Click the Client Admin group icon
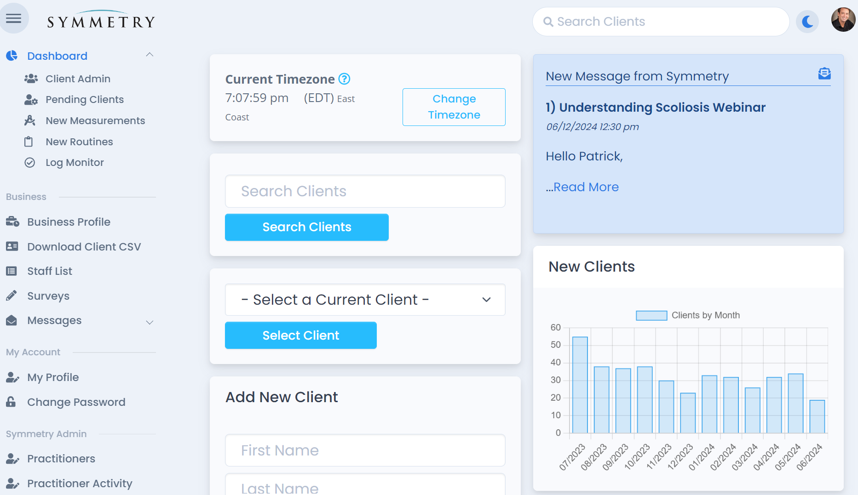The height and width of the screenshot is (495, 858). [x=31, y=79]
